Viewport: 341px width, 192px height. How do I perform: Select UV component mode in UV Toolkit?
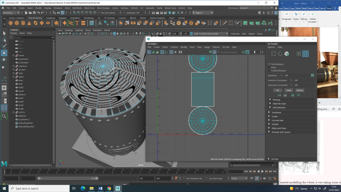(299, 54)
